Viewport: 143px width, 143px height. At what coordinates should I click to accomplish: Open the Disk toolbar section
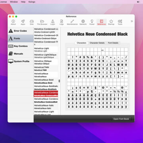coord(32,22)
